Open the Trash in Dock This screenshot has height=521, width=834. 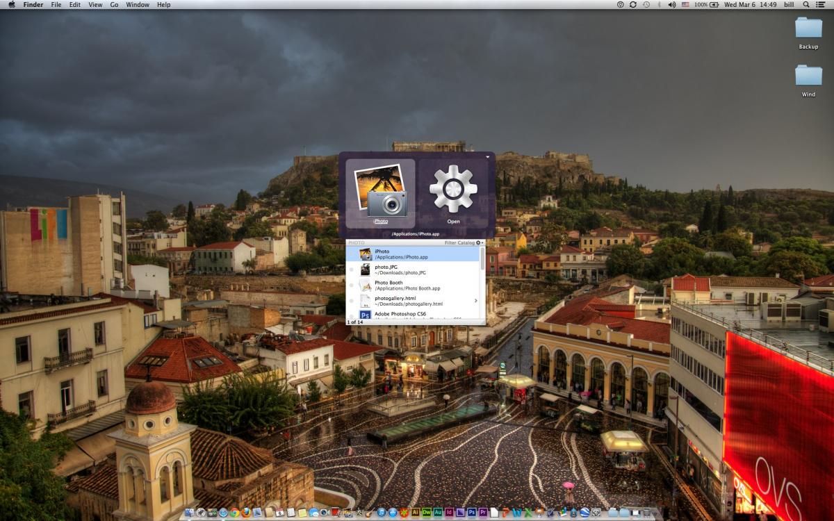click(647, 513)
